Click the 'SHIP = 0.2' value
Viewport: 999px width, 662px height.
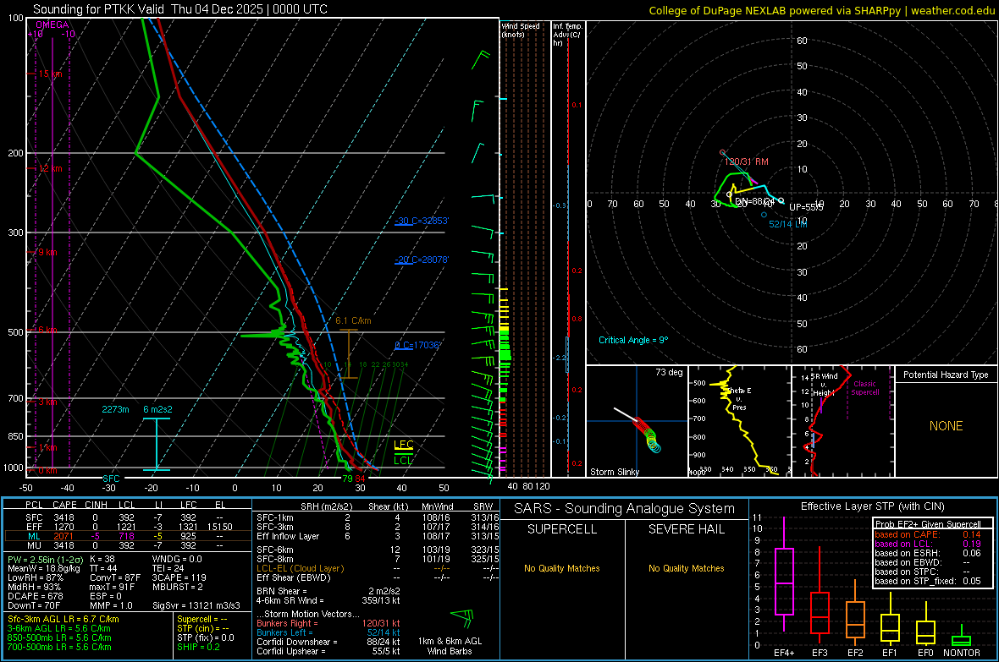[198, 648]
